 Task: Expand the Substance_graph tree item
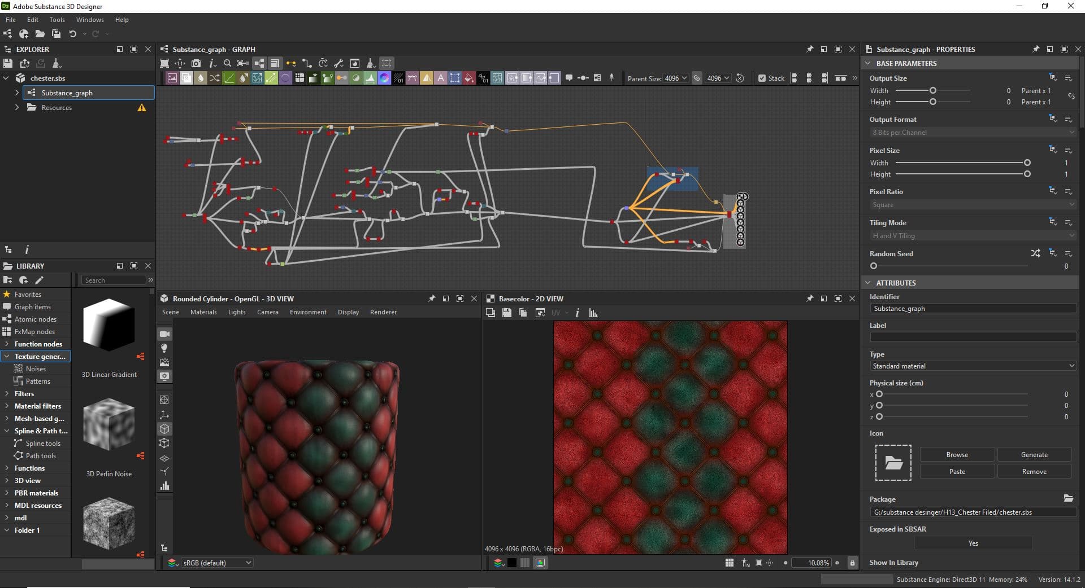[17, 93]
